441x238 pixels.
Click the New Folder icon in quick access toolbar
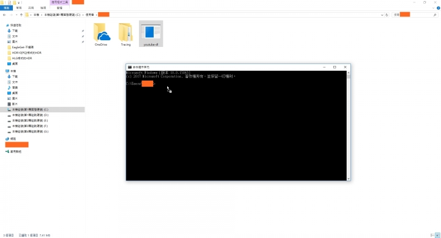click(14, 2)
